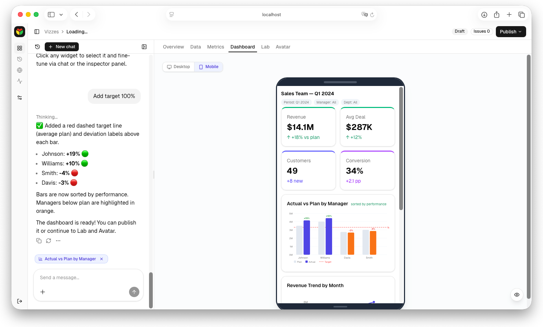Open the globe icon in sidebar
The image size is (543, 327).
point(20,70)
